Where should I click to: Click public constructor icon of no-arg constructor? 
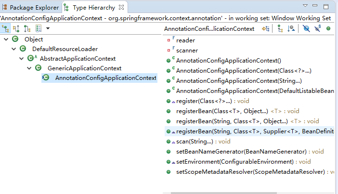(x=169, y=61)
